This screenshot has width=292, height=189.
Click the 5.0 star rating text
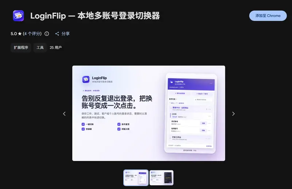(x=16, y=34)
